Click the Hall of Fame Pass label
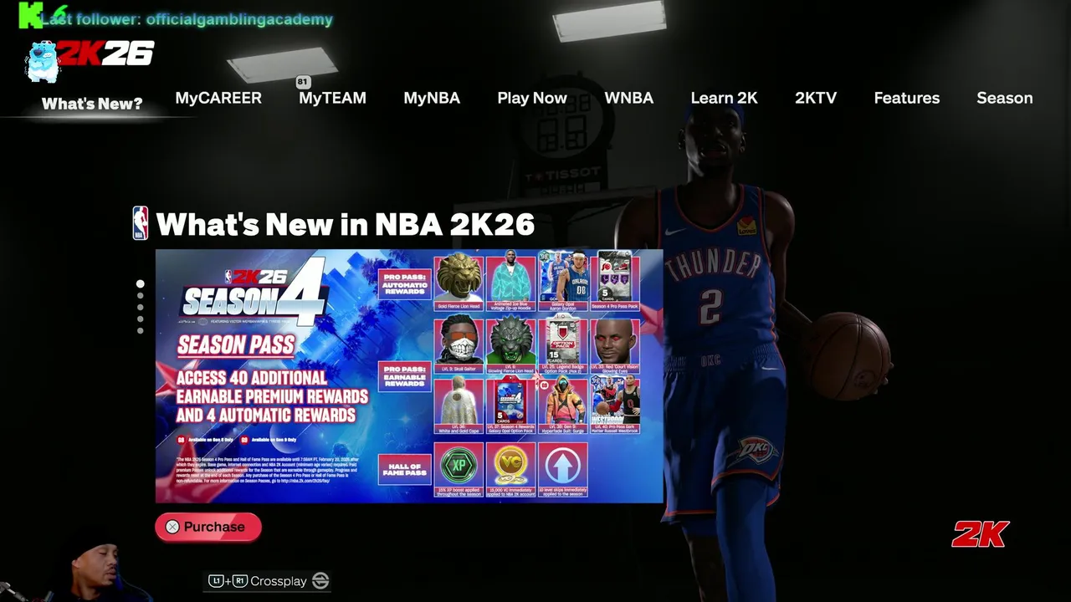1071x602 pixels. pos(405,470)
